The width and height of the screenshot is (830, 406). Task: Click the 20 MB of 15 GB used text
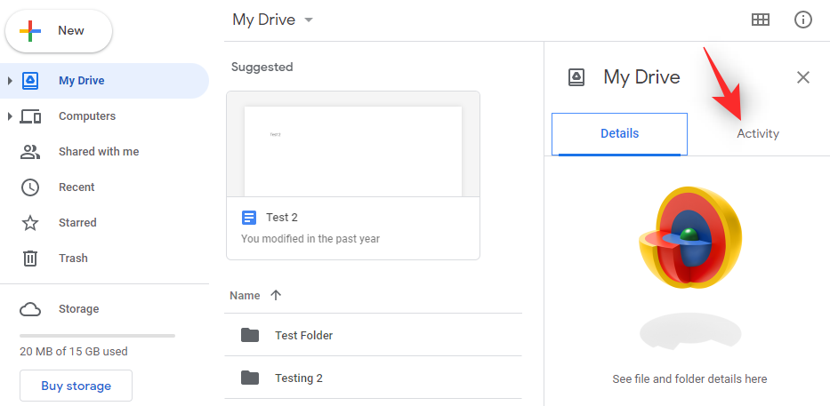(74, 351)
